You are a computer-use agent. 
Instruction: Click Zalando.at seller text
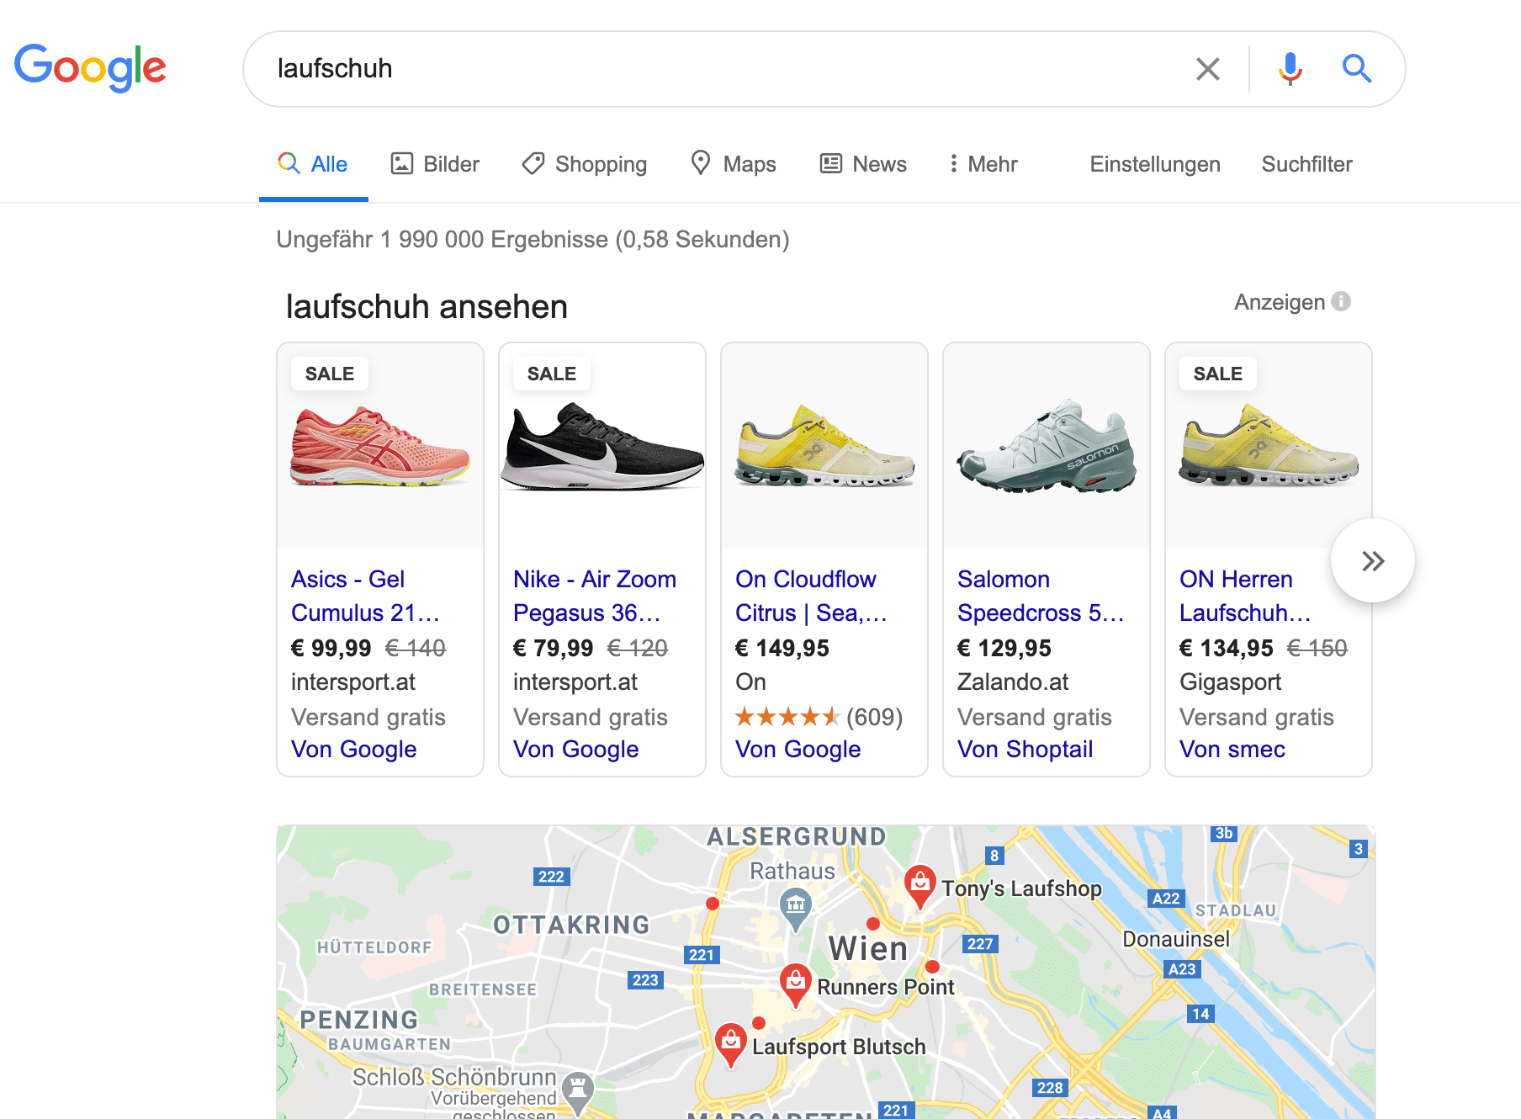pyautogui.click(x=1013, y=681)
